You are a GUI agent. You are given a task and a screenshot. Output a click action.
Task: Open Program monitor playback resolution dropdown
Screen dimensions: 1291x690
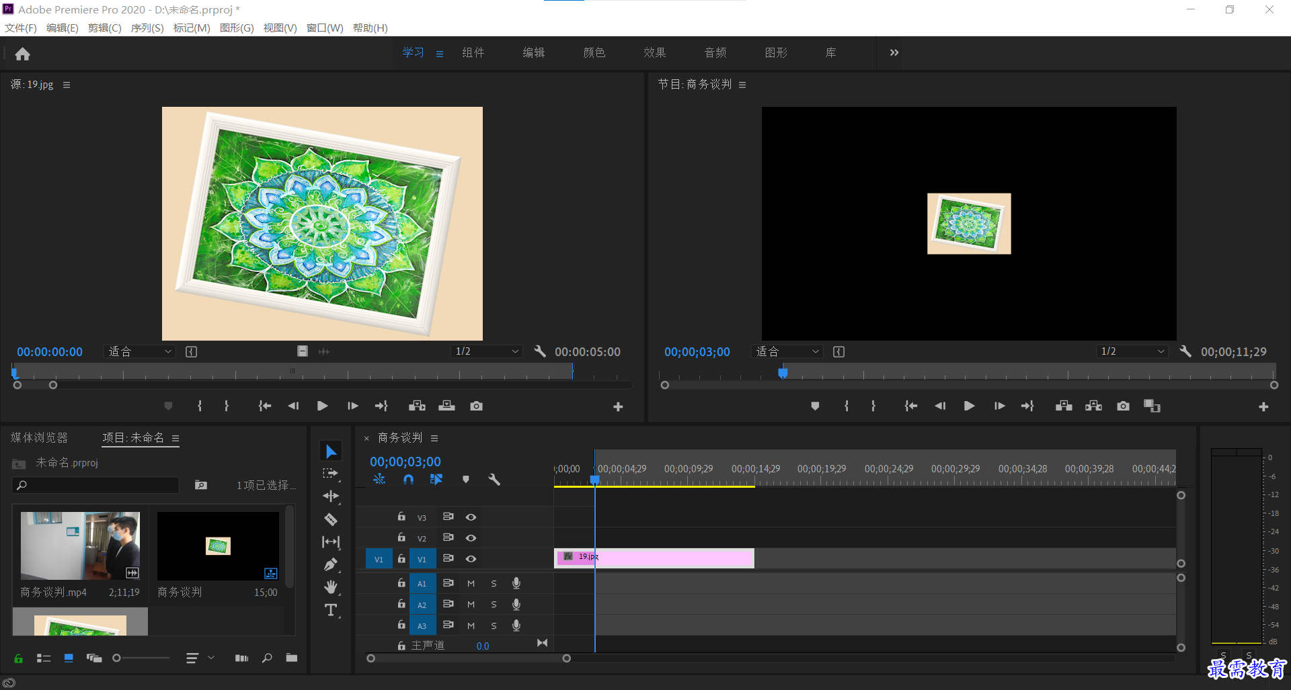point(1132,351)
